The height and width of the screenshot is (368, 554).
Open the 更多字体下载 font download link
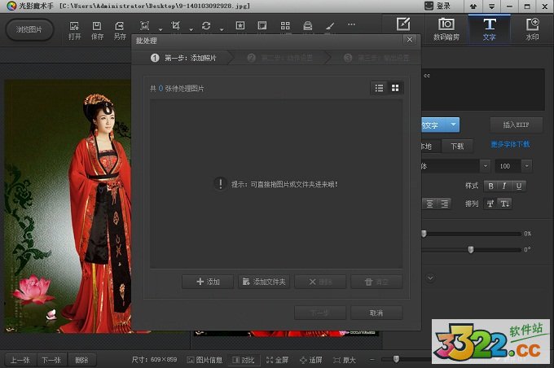click(x=510, y=145)
